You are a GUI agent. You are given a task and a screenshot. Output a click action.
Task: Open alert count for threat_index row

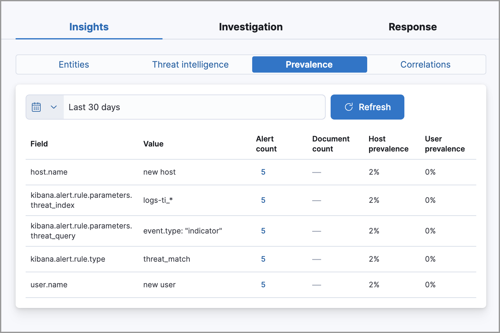point(263,200)
